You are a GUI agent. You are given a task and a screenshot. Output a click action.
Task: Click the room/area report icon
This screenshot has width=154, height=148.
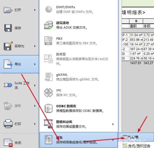coord(125,146)
